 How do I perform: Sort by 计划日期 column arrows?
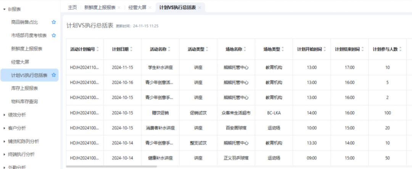coord(131,49)
